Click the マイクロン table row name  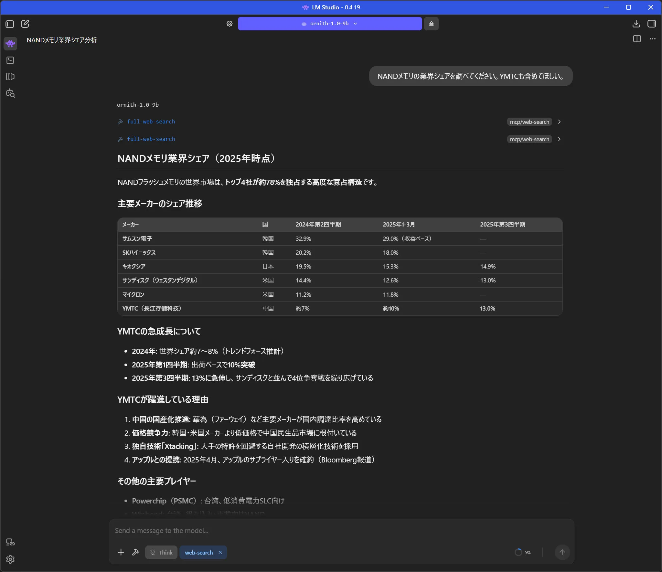tap(133, 294)
